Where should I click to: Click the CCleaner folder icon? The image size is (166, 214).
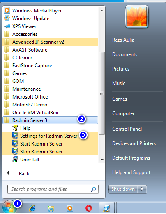click(7, 57)
